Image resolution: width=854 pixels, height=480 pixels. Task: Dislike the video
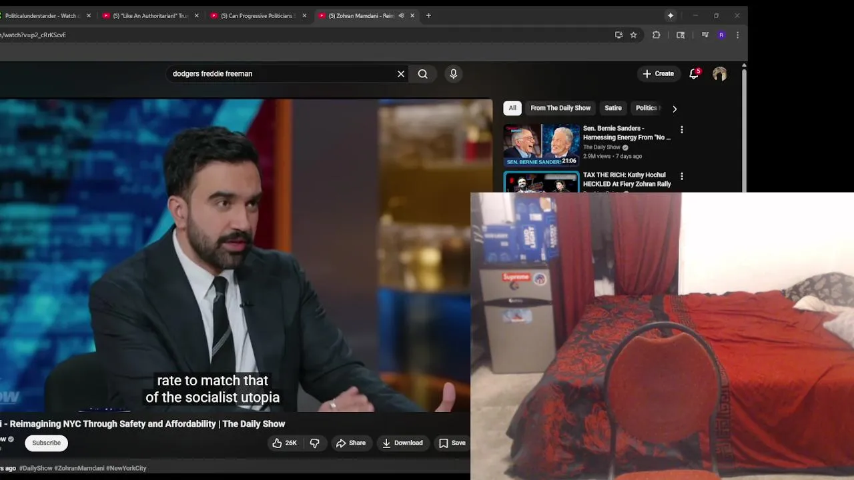315,443
